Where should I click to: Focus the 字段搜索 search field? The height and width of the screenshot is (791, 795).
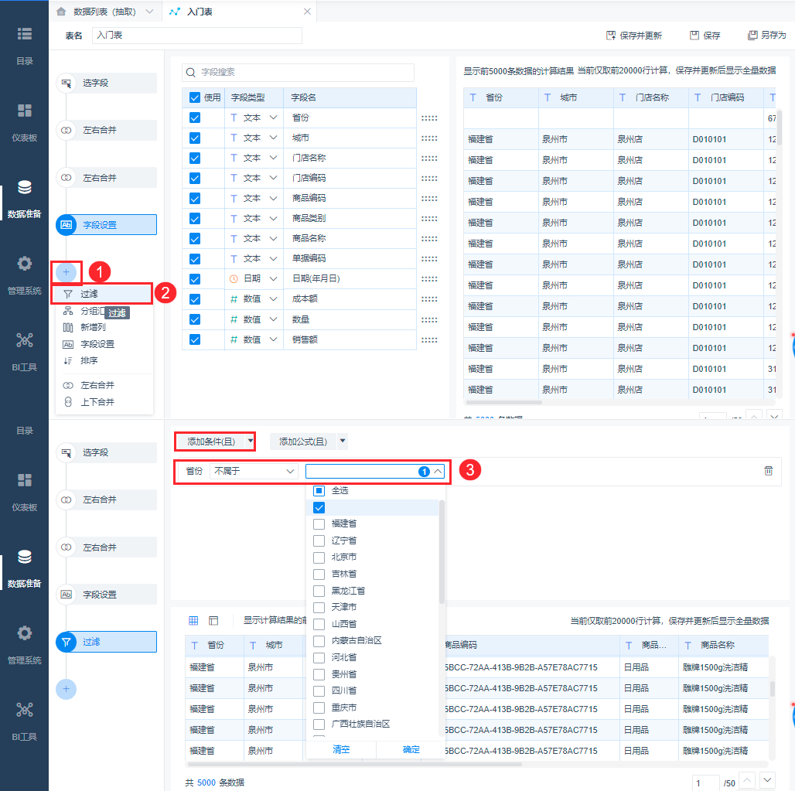click(299, 73)
